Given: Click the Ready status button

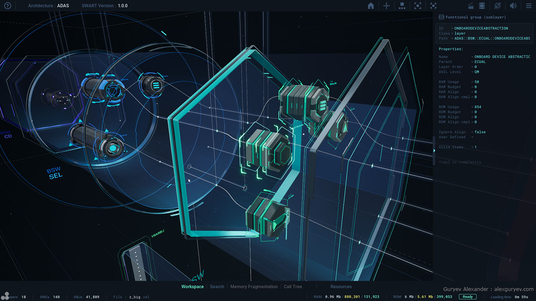Looking at the screenshot, I should point(467,297).
